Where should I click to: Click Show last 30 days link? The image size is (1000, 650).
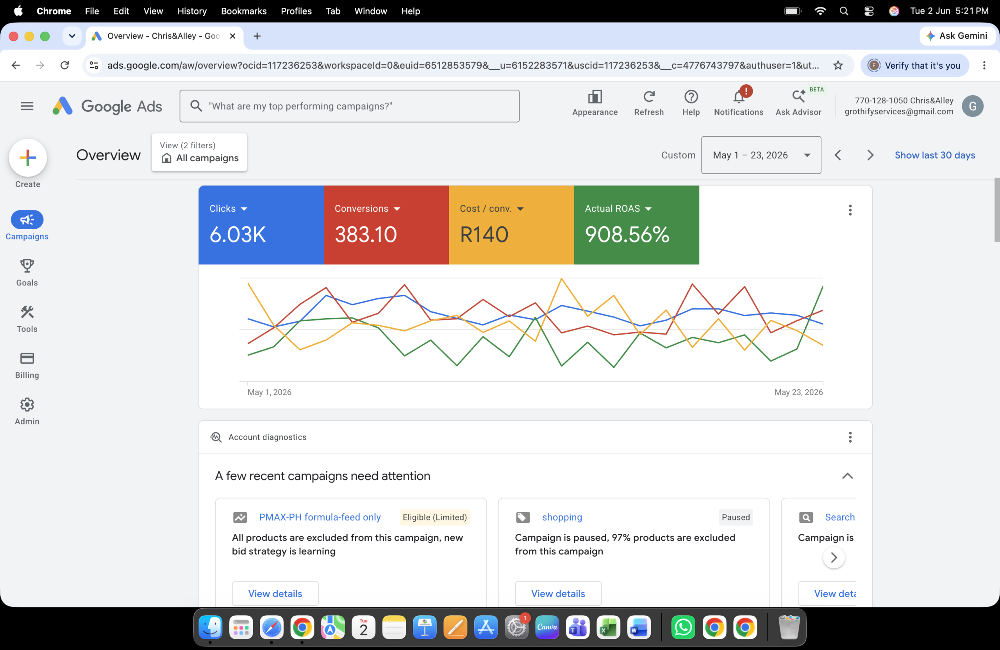(934, 155)
